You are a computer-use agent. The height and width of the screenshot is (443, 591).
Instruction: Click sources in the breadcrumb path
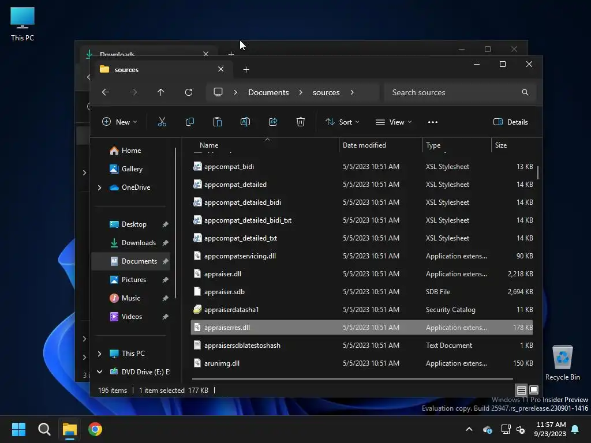tap(326, 92)
